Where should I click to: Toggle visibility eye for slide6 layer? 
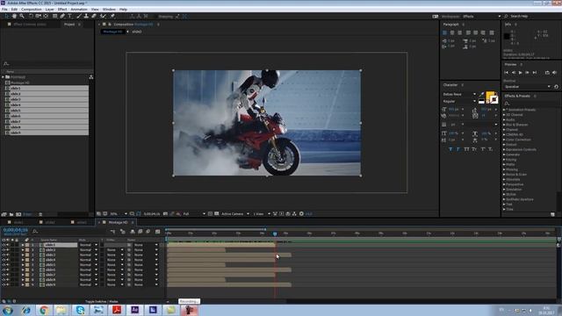[4, 269]
